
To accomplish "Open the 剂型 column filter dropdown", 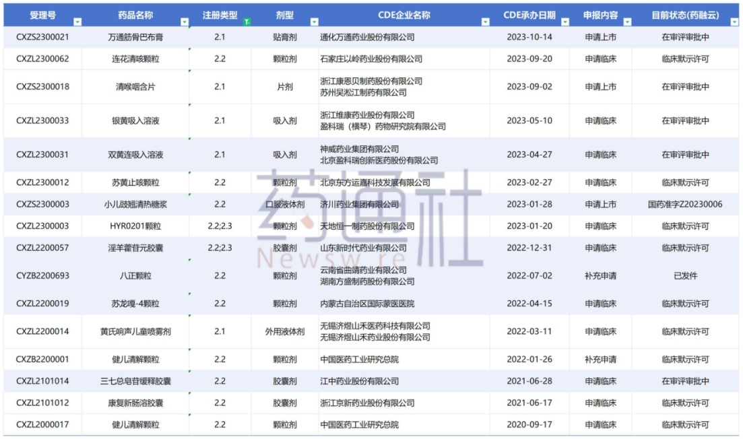I will click(314, 22).
